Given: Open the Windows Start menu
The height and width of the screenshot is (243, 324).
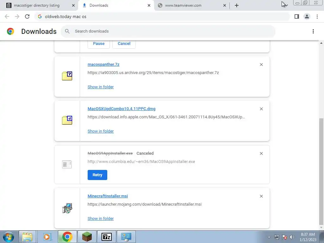Looking at the screenshot, I should pyautogui.click(x=9, y=237).
